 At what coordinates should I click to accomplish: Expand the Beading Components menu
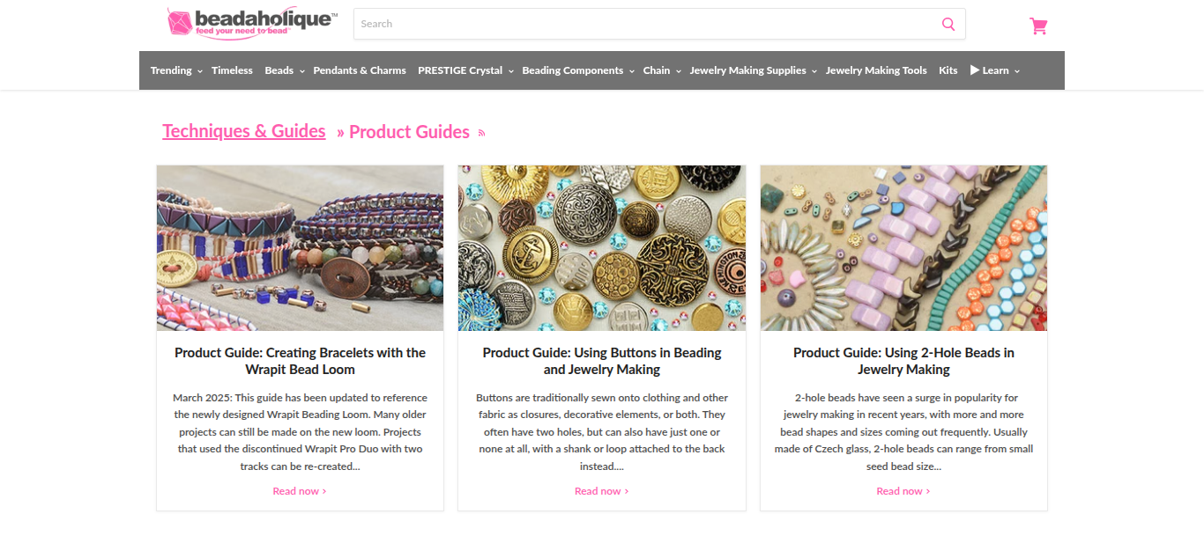point(577,70)
